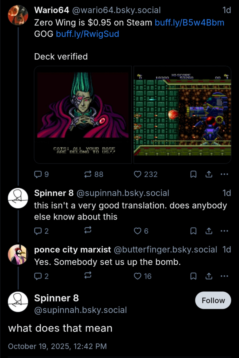239x358 pixels.
Task: Bookmark Wario64's Zero Wing post
Action: click(x=193, y=174)
